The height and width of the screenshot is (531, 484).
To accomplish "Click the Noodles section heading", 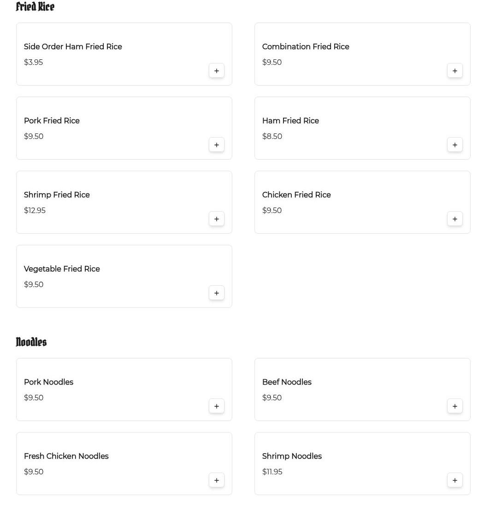I will point(31,342).
